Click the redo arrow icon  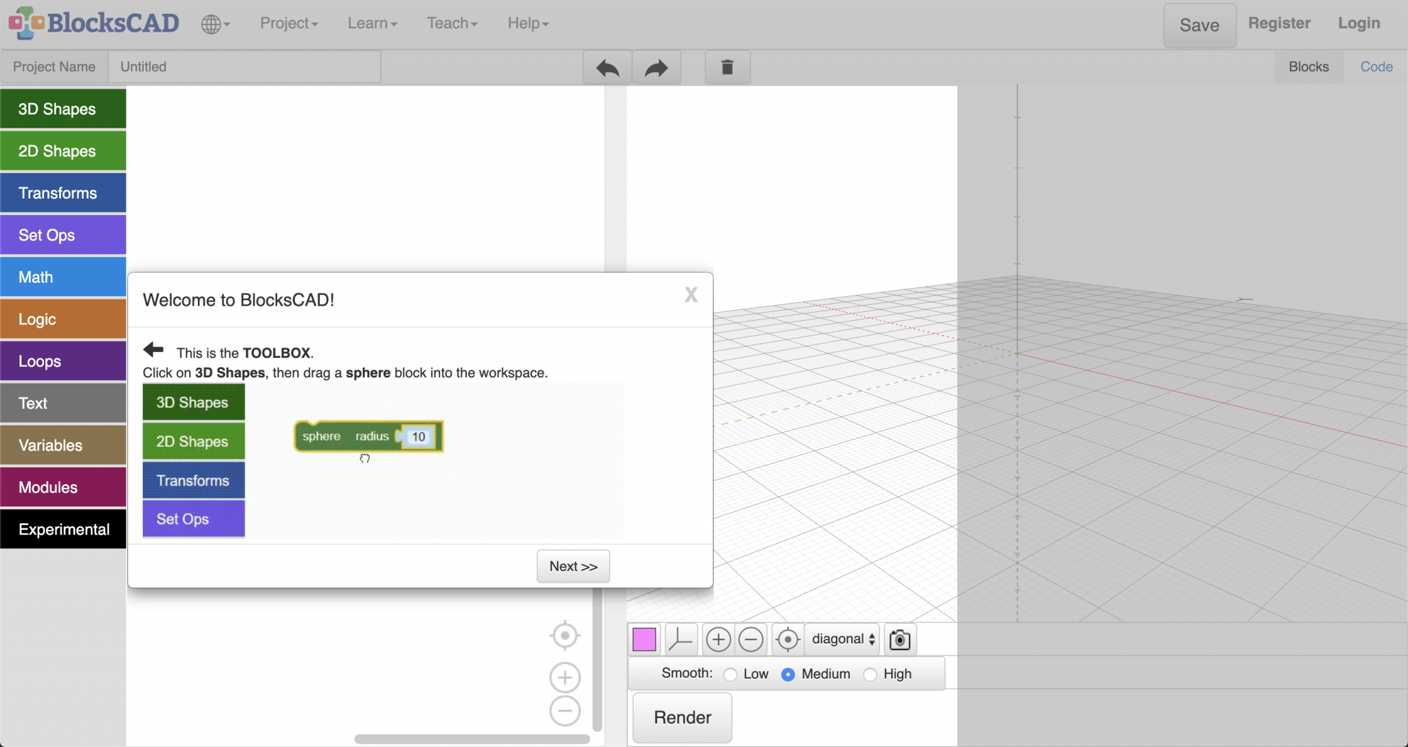pyautogui.click(x=657, y=67)
